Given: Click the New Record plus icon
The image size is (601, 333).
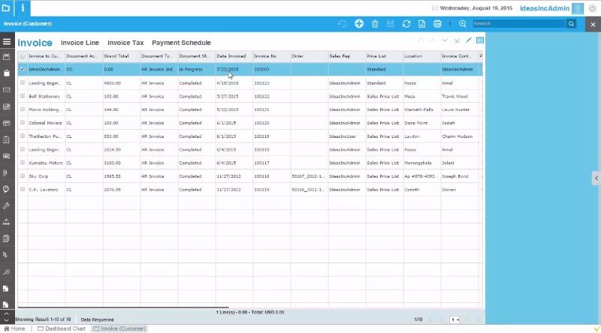Looking at the screenshot, I should (x=359, y=24).
